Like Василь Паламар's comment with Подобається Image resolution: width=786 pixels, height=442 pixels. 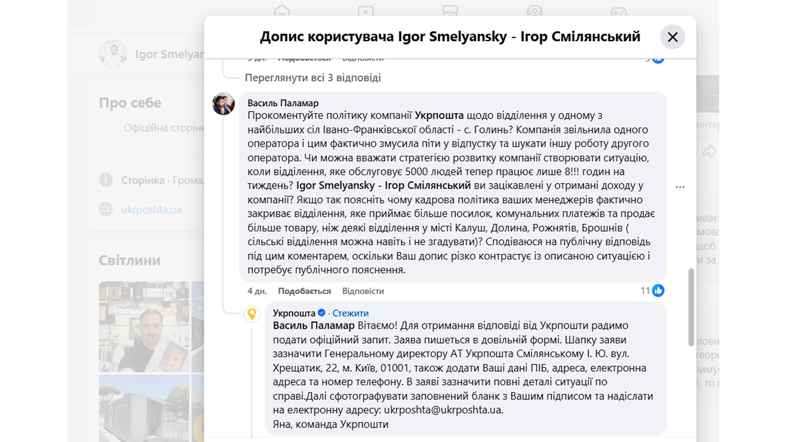point(304,291)
